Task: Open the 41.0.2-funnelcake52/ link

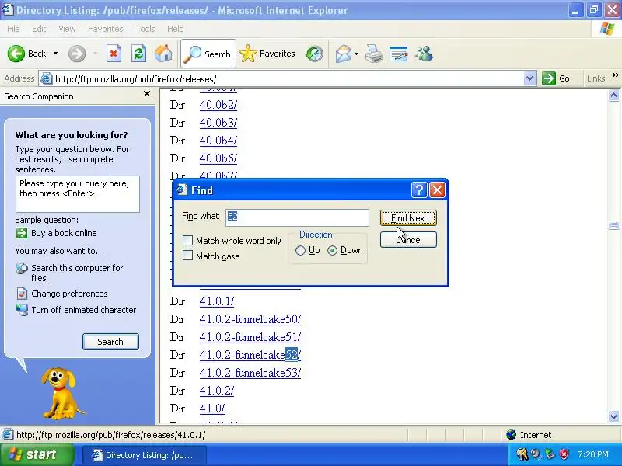Action: 250,355
